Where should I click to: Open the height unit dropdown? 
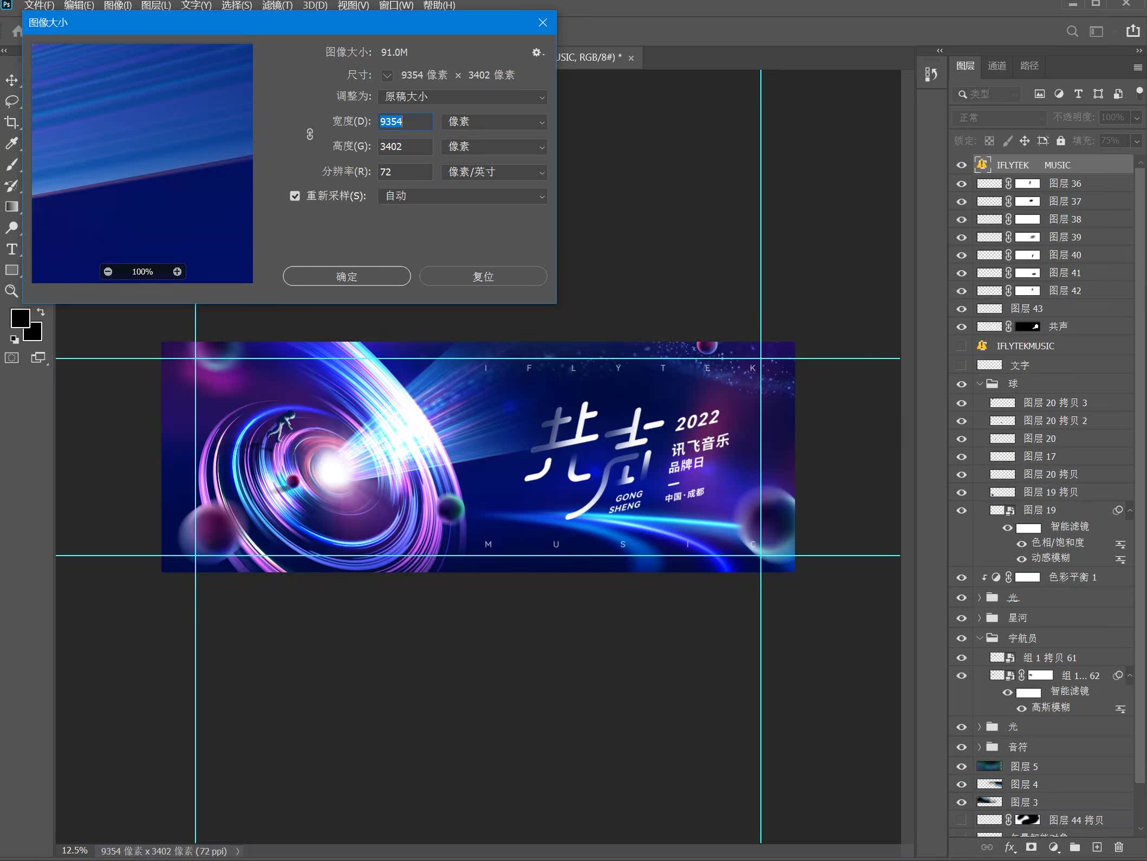click(x=494, y=147)
